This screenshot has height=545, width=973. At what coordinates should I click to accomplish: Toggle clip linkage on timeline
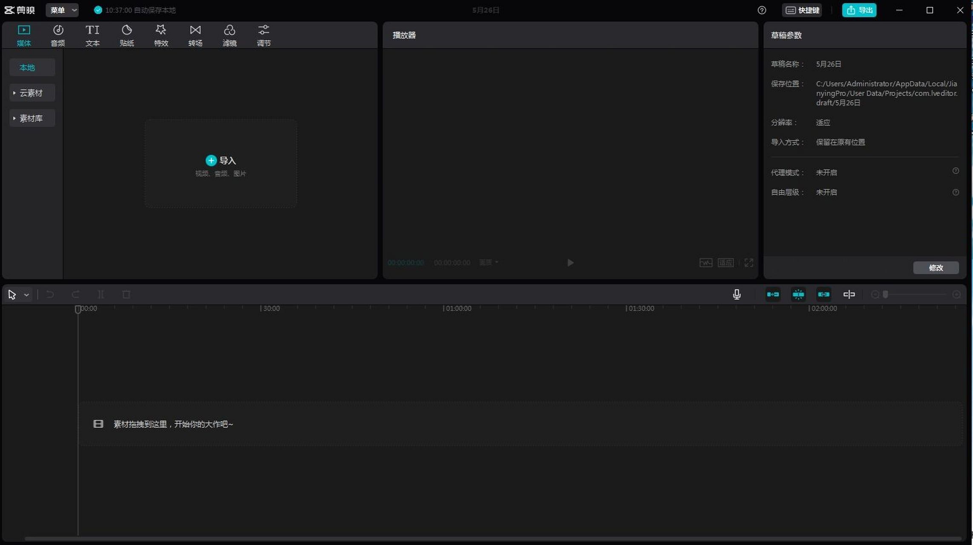[823, 295]
